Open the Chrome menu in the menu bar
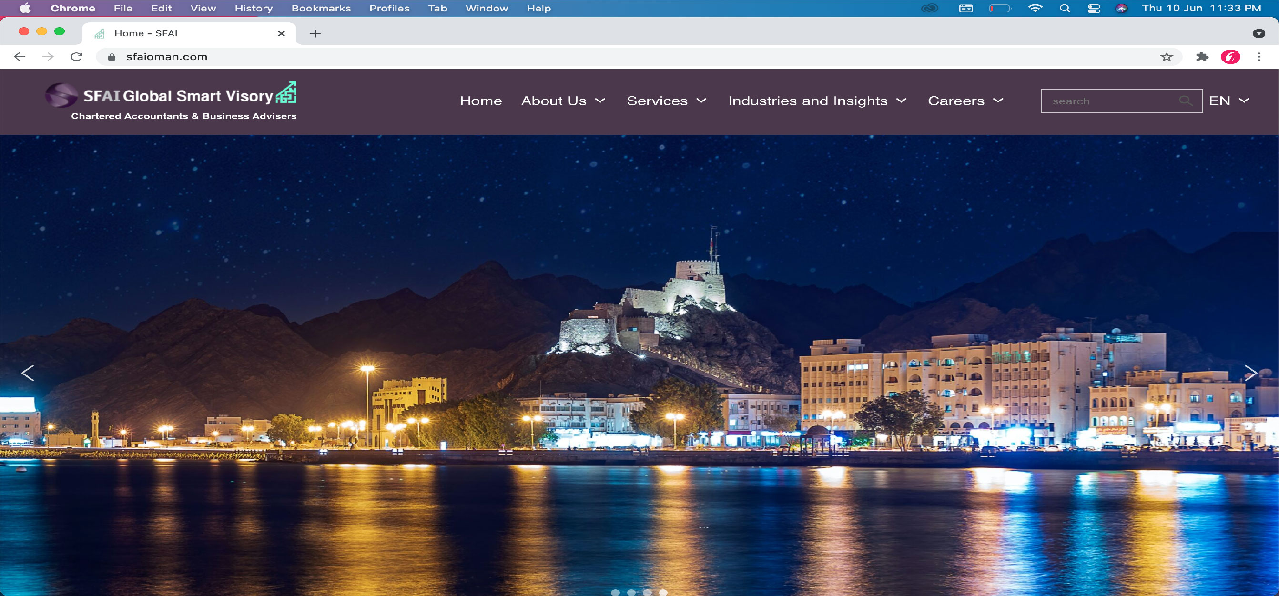This screenshot has width=1279, height=596. point(73,8)
